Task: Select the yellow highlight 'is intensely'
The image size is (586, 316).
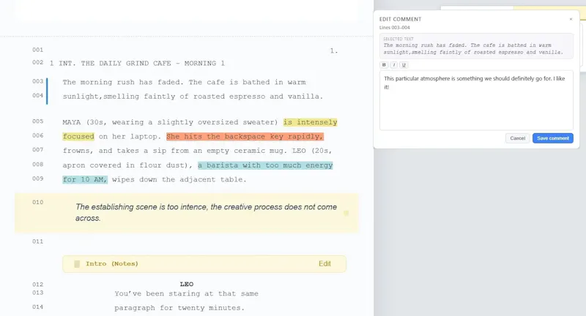Action: pyautogui.click(x=310, y=122)
